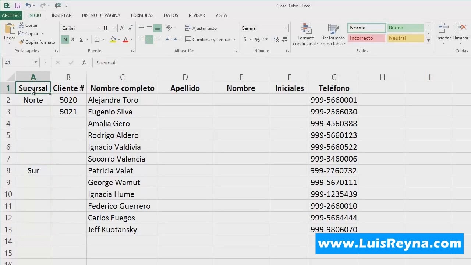The height and width of the screenshot is (265, 471).
Task: Open Fuente dialog launcher
Action: pos(132,51)
